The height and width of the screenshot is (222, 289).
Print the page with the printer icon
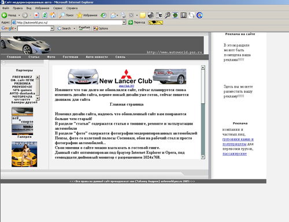123,15
